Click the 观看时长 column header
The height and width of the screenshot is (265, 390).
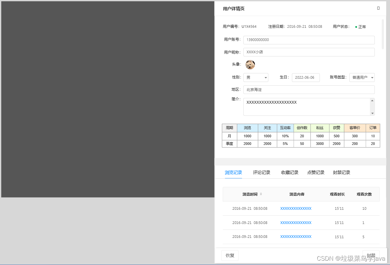[x=337, y=195]
